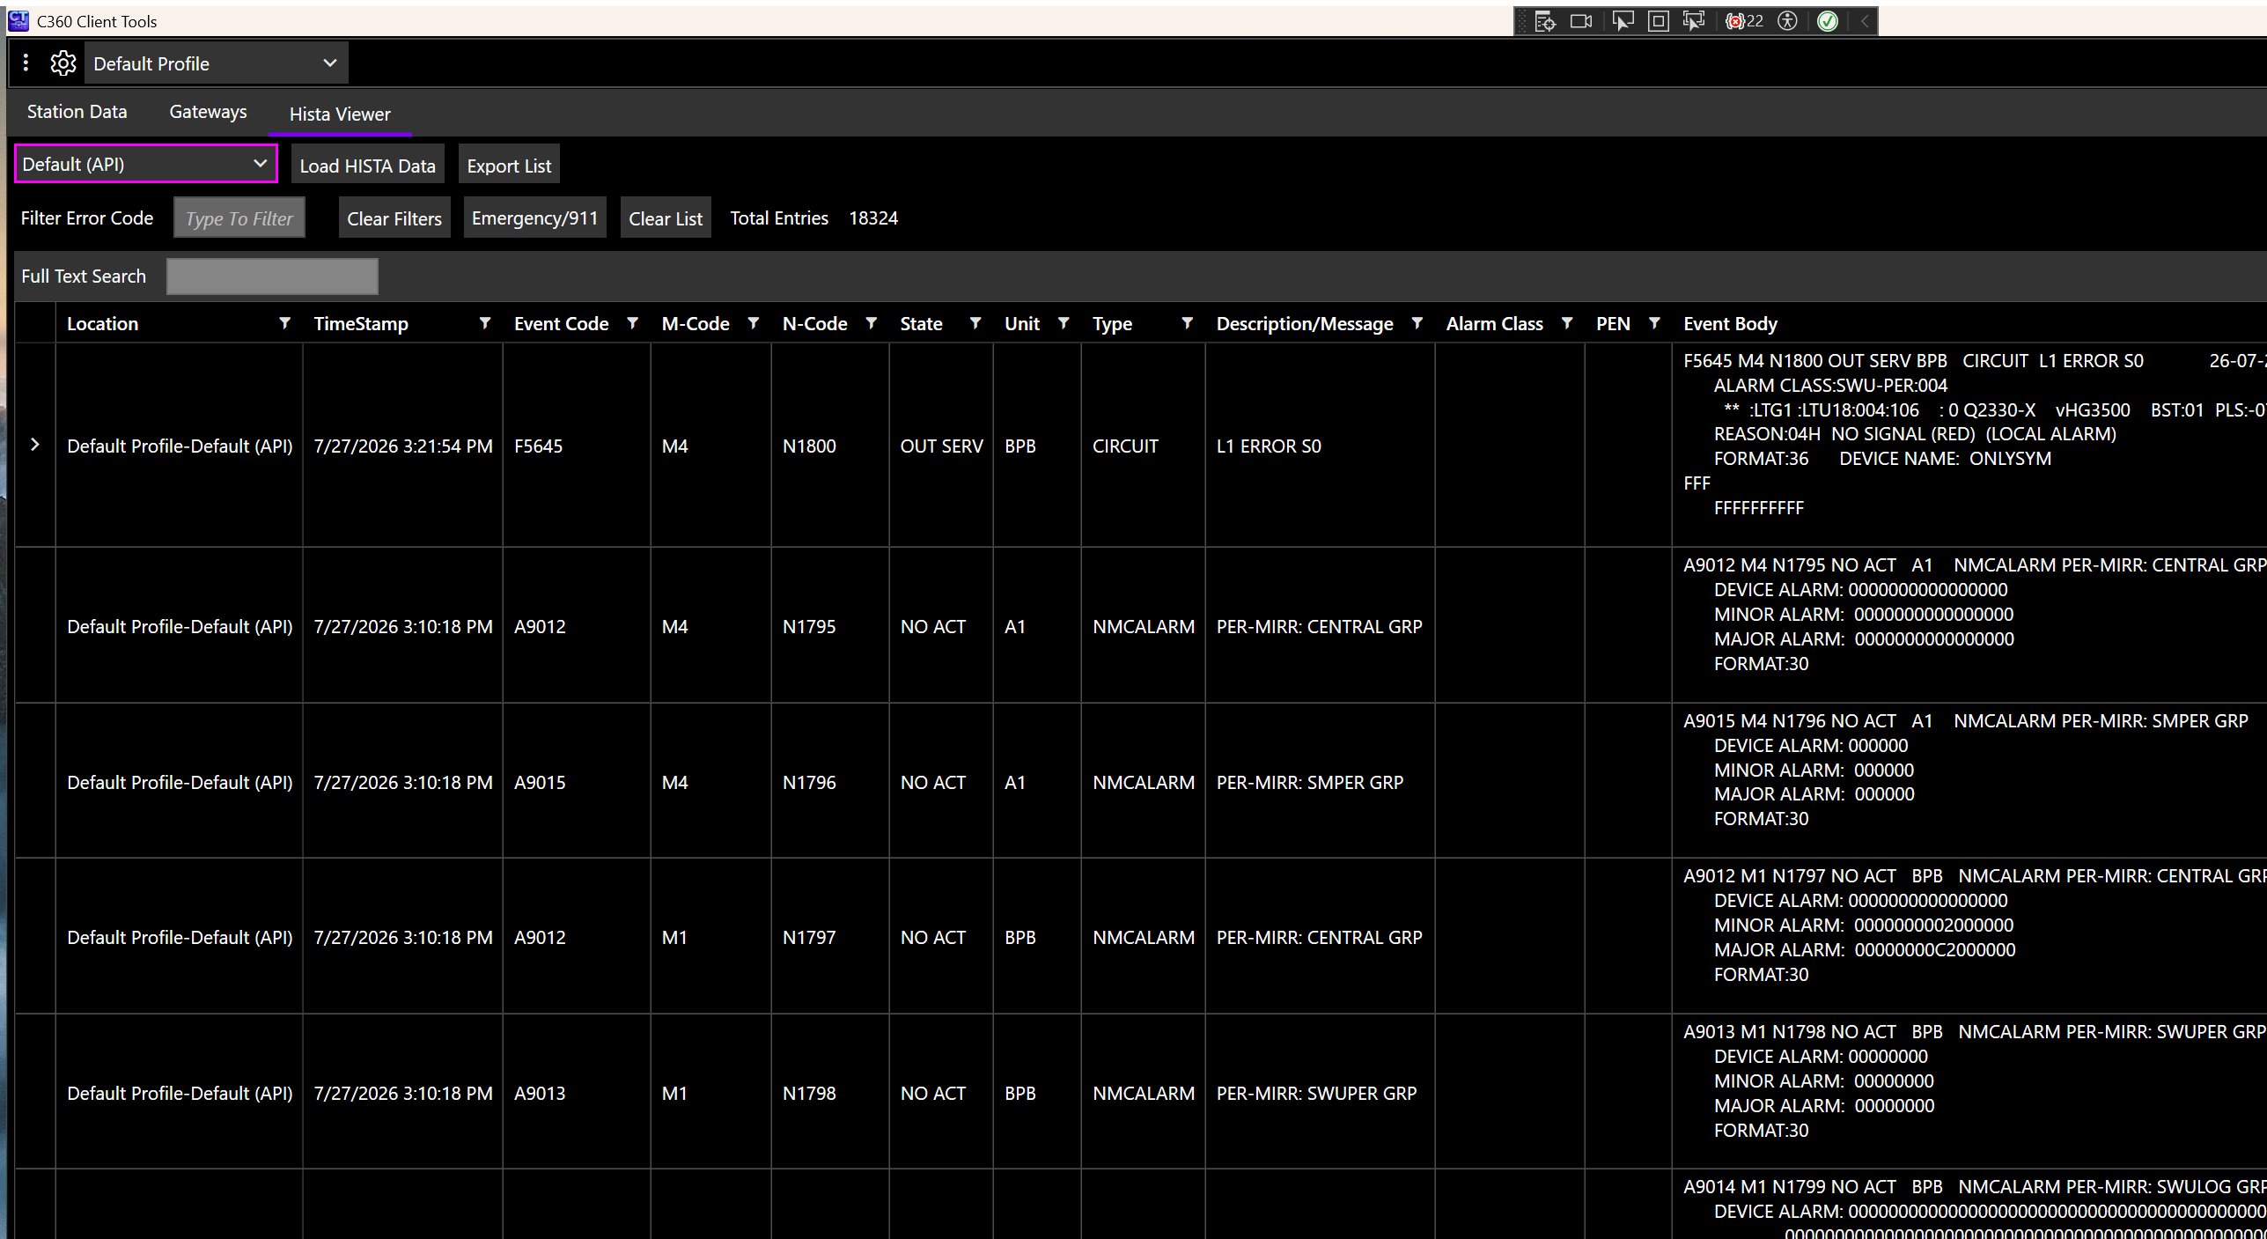Open the three-dot vertical menu

tap(26, 63)
